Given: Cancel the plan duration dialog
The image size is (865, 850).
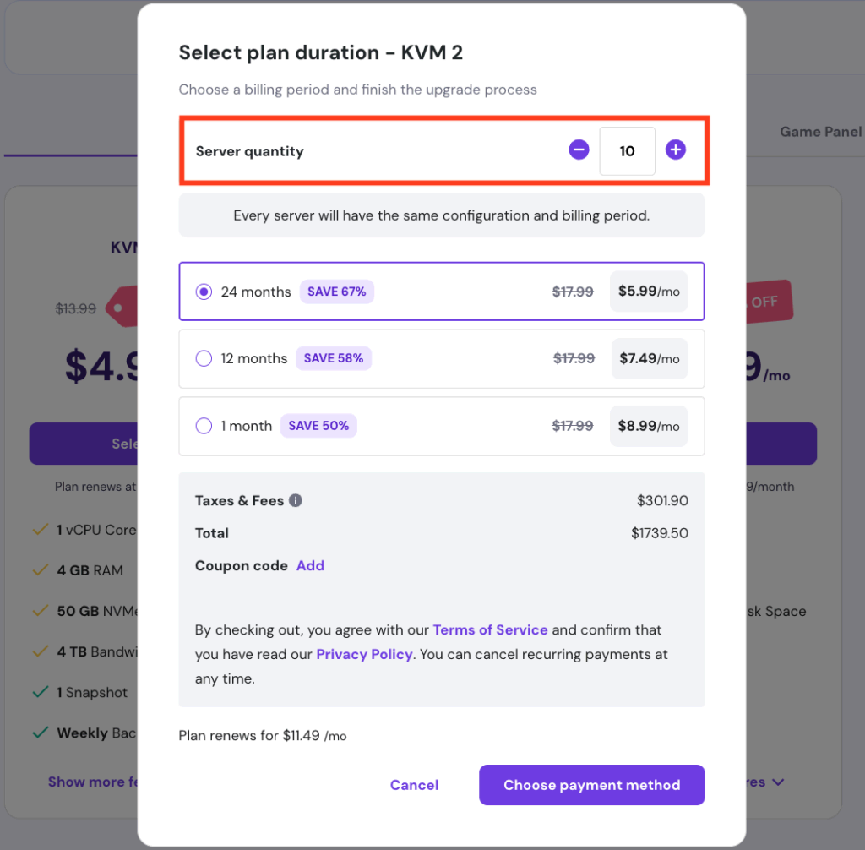Looking at the screenshot, I should click(x=414, y=785).
